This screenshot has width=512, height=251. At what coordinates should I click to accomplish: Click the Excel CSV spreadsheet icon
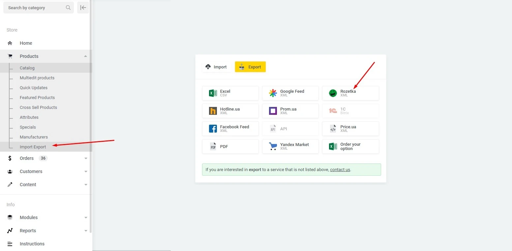(213, 93)
